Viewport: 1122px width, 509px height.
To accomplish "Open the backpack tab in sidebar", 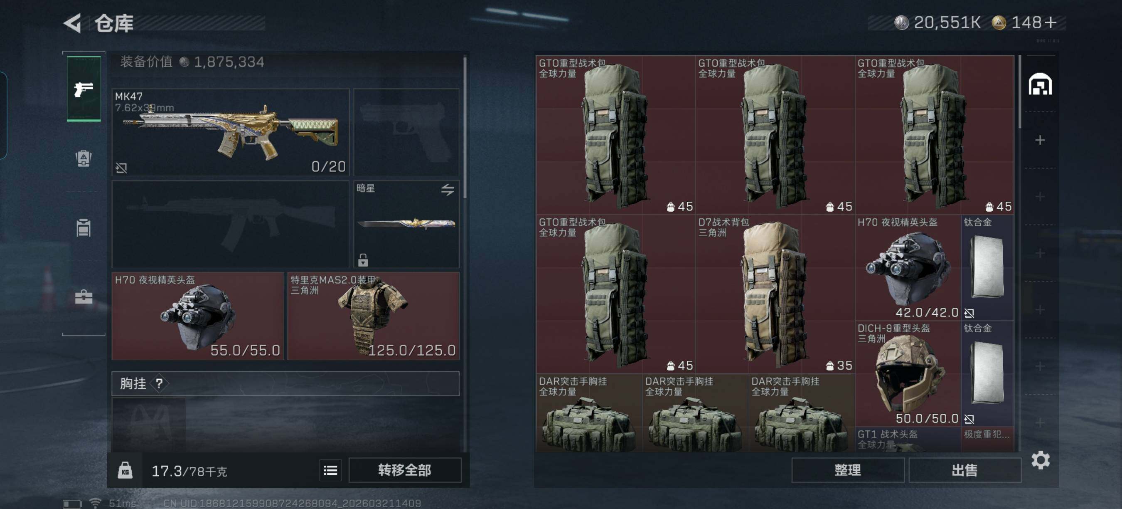I will (84, 158).
